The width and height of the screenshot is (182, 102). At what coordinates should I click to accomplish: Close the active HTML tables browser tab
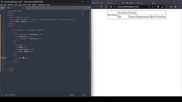click(x=134, y=3)
